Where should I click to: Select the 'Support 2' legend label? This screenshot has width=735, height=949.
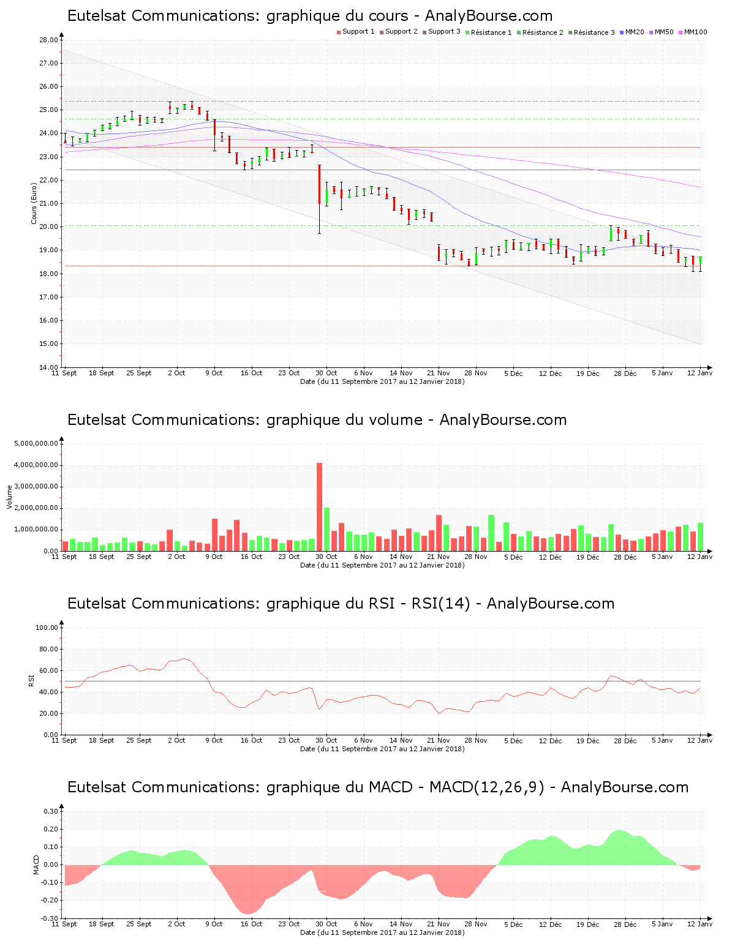click(x=401, y=32)
